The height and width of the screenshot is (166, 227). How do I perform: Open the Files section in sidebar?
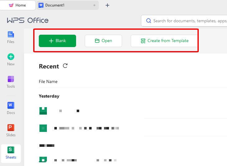coord(11,37)
